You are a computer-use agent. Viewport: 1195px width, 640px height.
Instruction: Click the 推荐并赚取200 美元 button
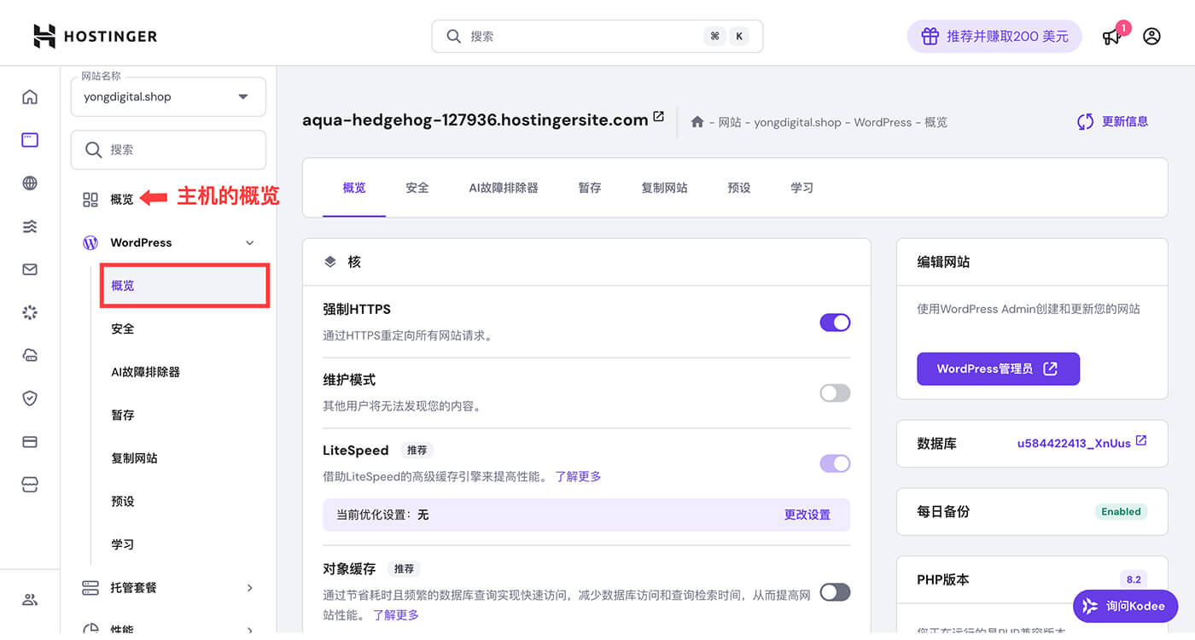pyautogui.click(x=994, y=37)
